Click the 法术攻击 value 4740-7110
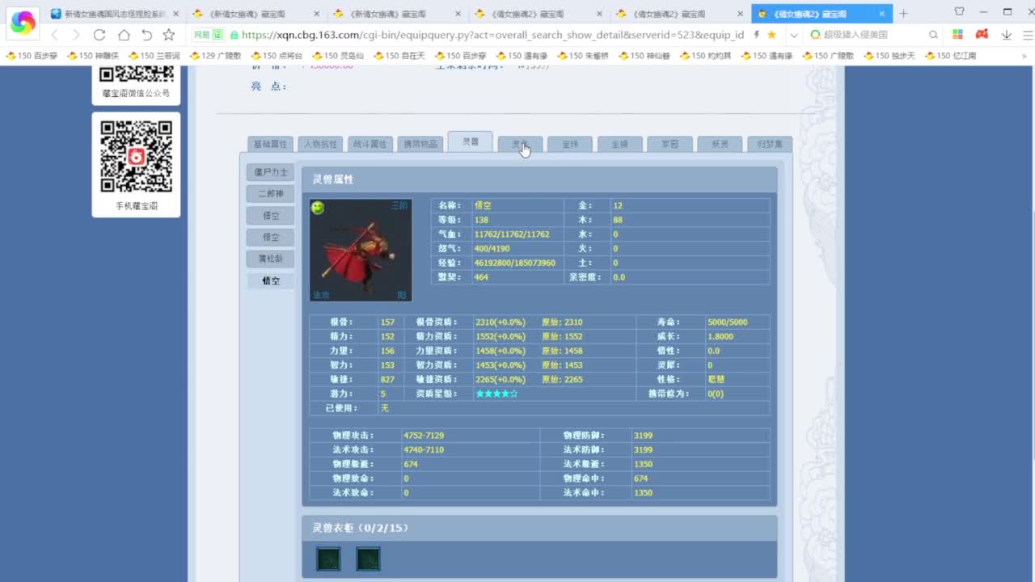This screenshot has width=1035, height=582. coord(424,449)
